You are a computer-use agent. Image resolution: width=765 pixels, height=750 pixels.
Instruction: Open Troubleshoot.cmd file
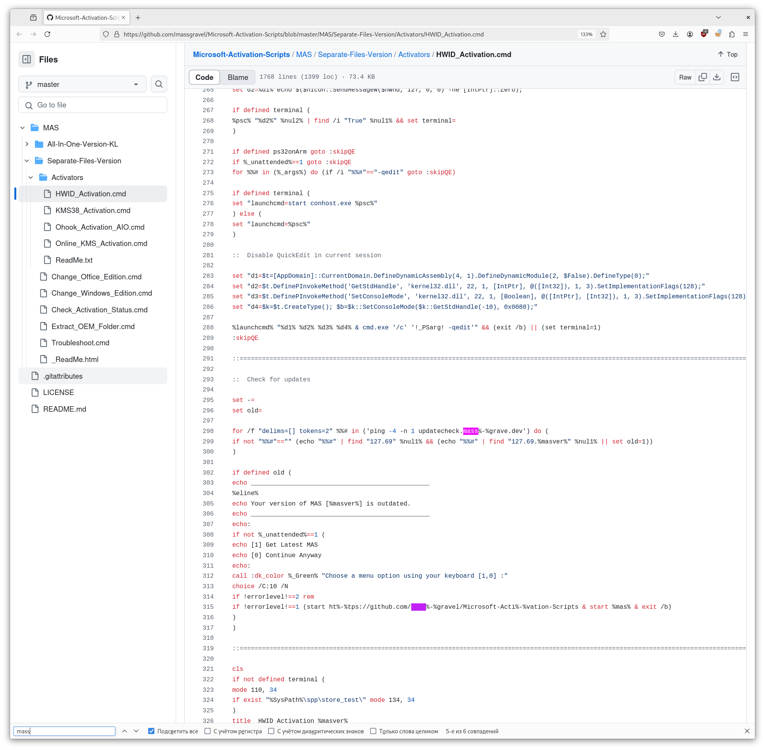coord(80,343)
